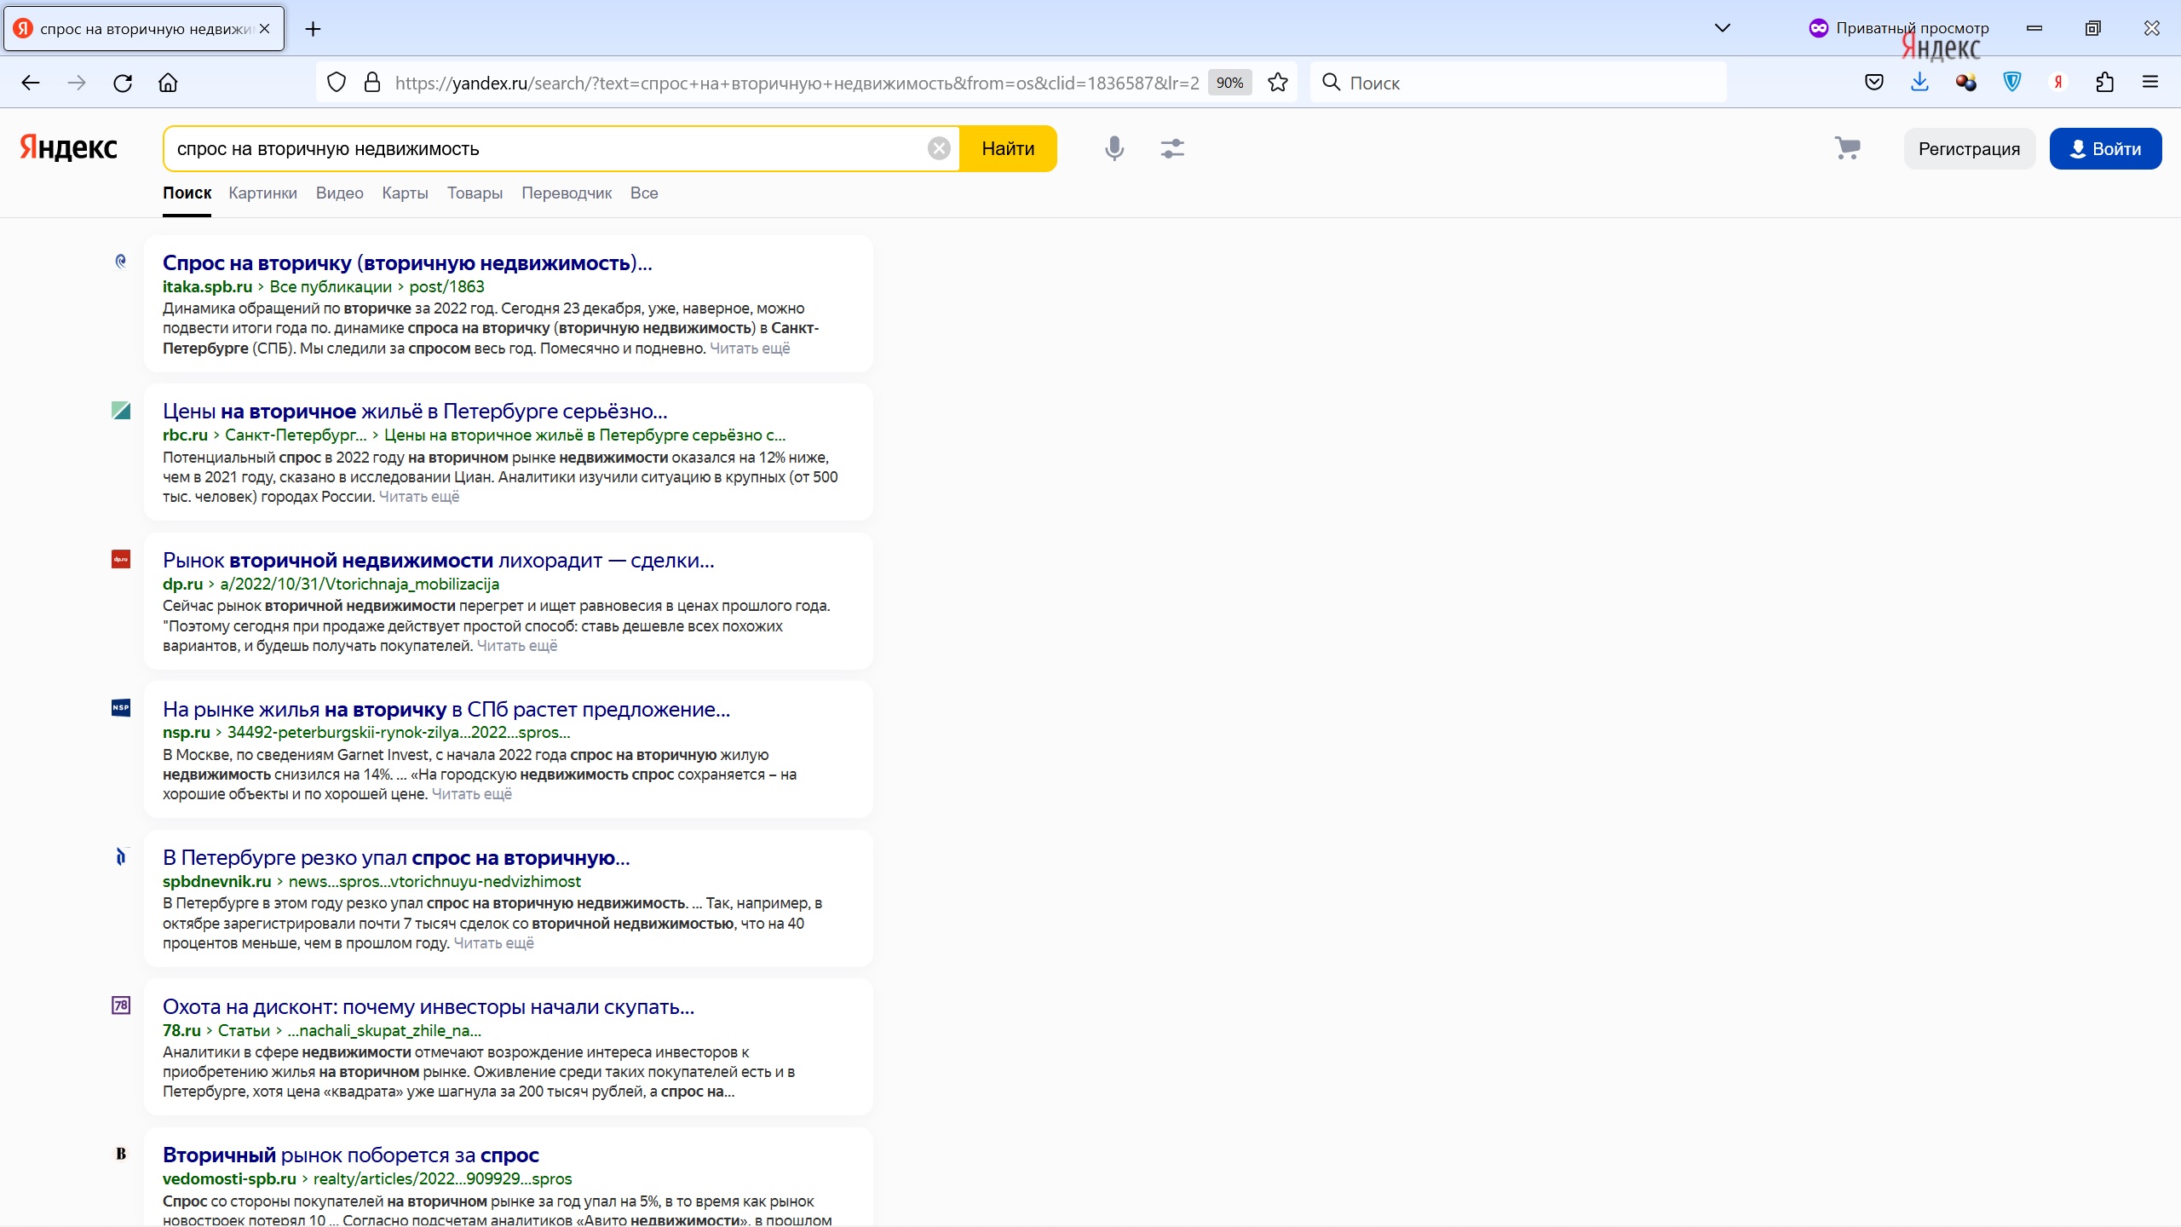Click the Найти search button

[1008, 149]
